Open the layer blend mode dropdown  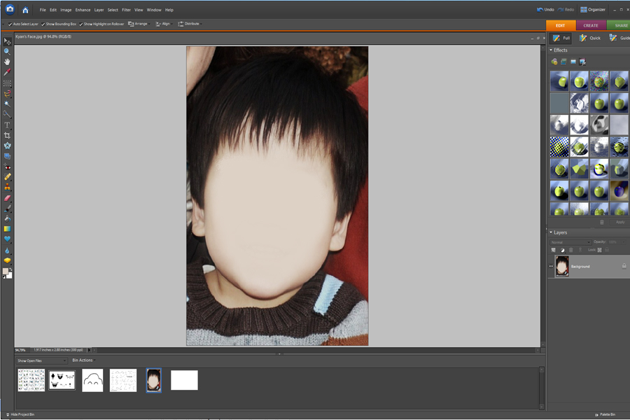[570, 242]
